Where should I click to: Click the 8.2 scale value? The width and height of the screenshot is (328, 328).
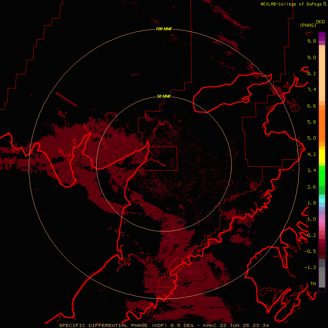pyautogui.click(x=312, y=73)
